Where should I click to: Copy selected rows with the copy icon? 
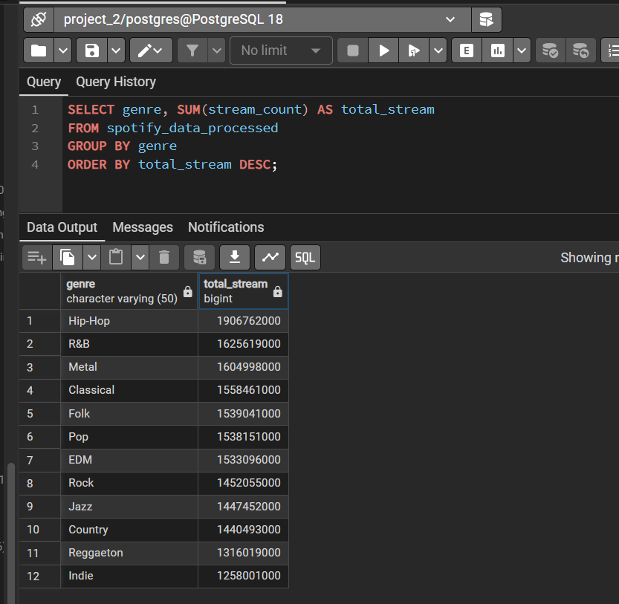pyautogui.click(x=68, y=257)
